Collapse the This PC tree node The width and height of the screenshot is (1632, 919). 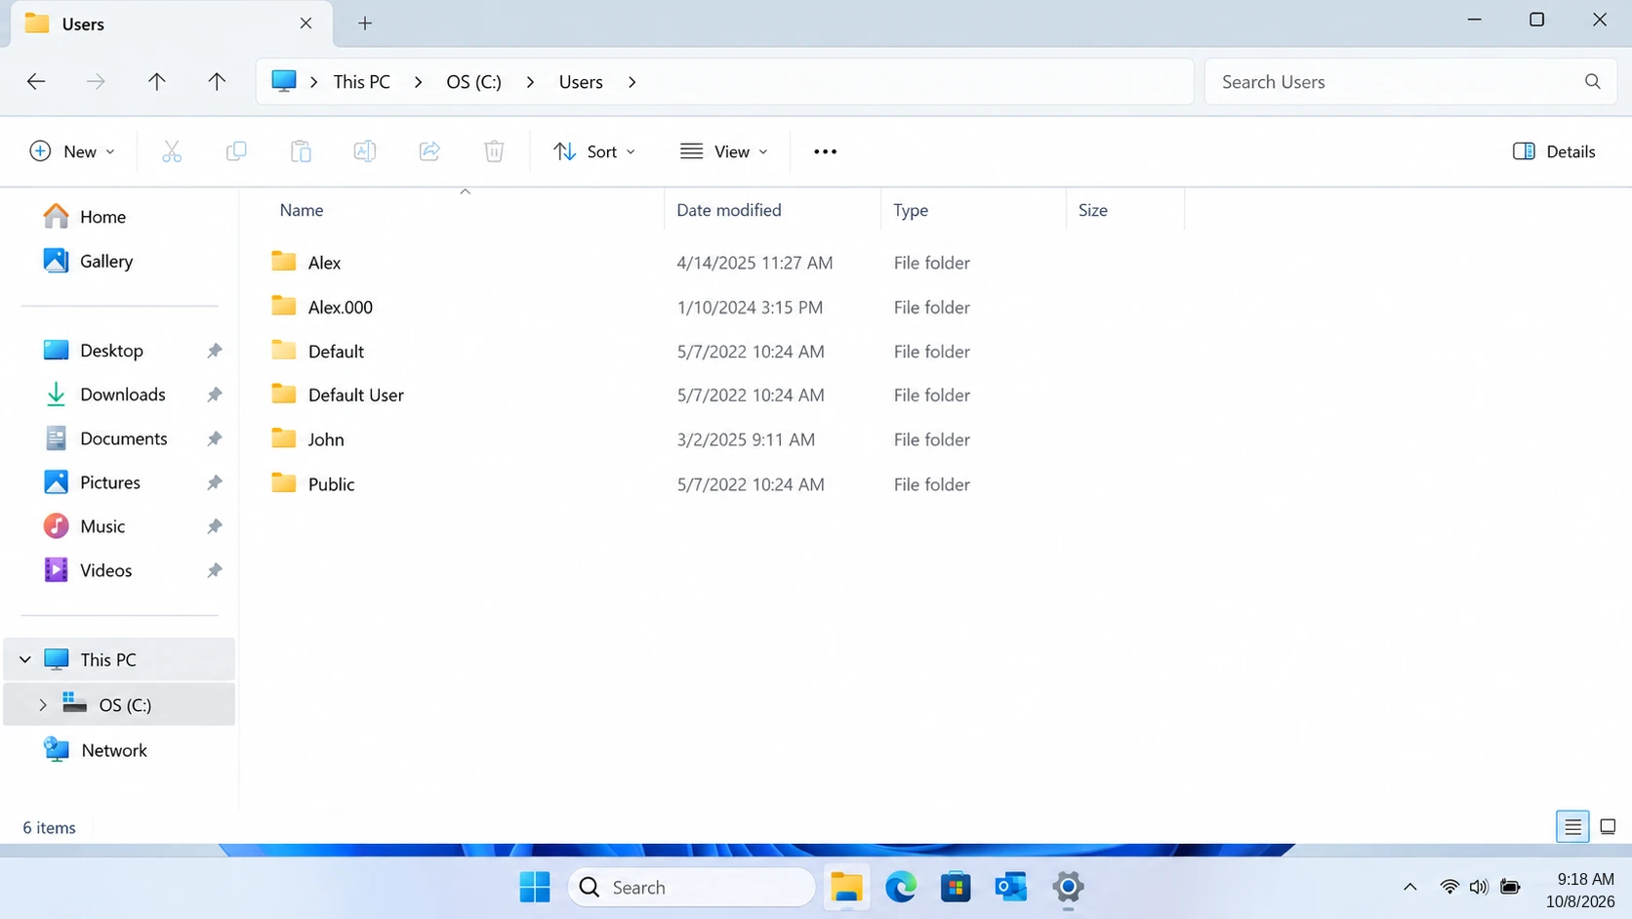click(25, 659)
